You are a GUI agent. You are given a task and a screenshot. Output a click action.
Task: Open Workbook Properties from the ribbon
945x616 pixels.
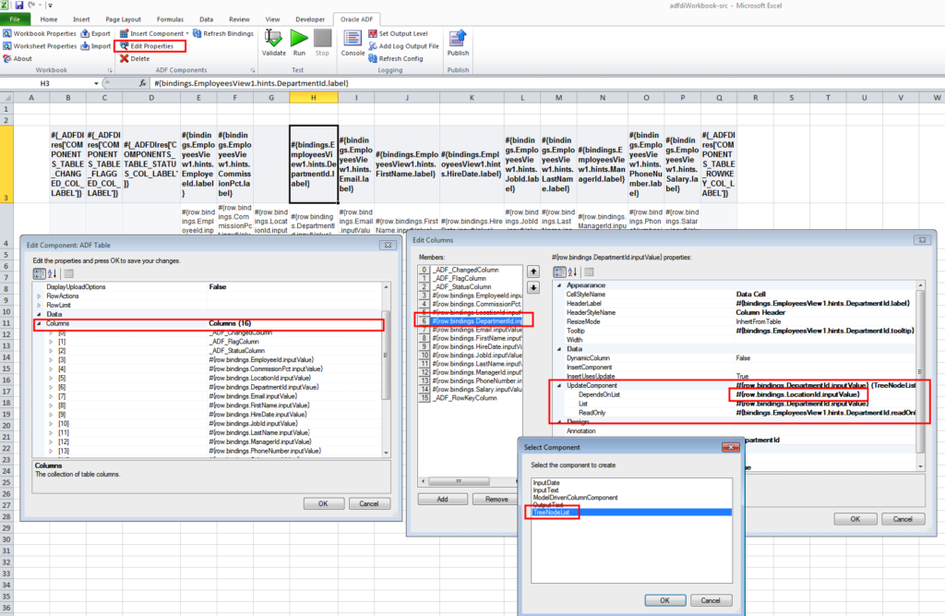click(x=43, y=33)
